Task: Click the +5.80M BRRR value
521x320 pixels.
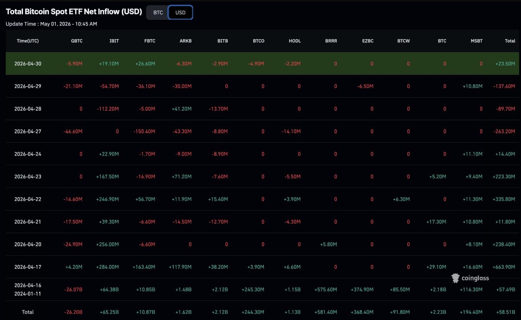Action: (328, 244)
